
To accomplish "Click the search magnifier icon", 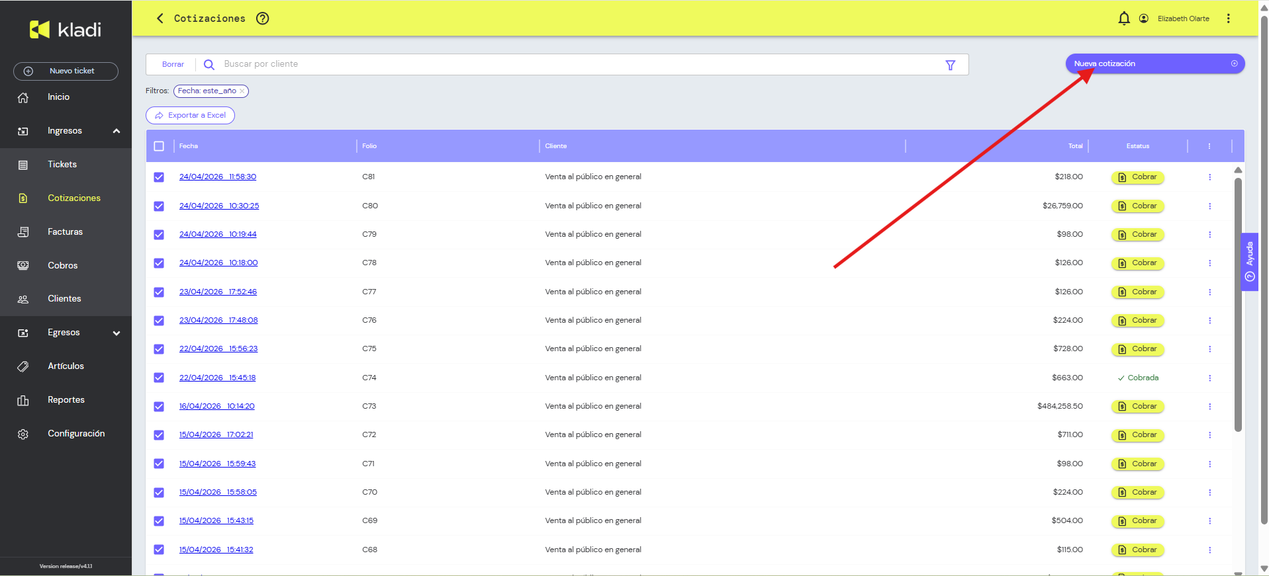I will coord(209,65).
